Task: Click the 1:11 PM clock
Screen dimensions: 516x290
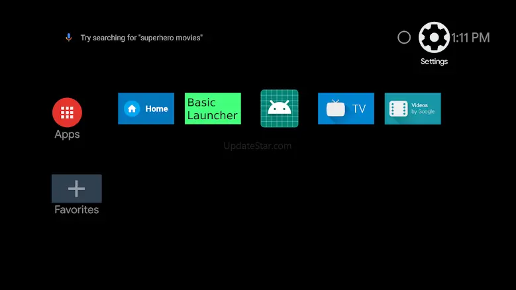Action: pos(470,38)
